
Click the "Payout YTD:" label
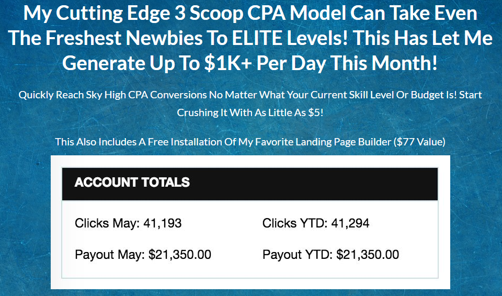(296, 255)
